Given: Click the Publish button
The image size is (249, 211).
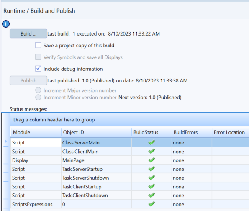Looking at the screenshot, I should click(x=28, y=80).
